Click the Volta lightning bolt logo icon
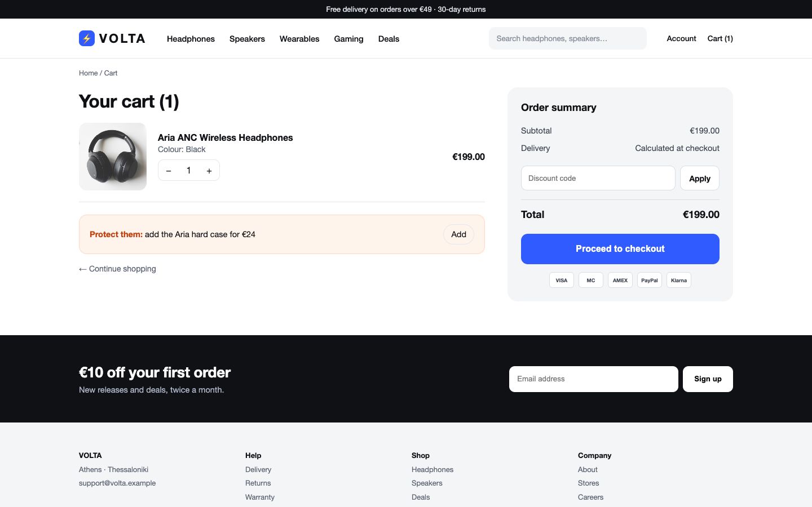 pyautogui.click(x=87, y=38)
